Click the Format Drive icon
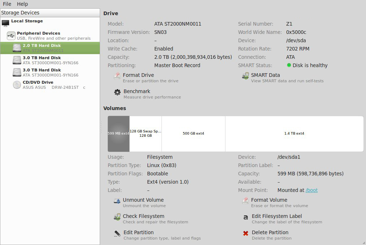The height and width of the screenshot is (245, 366). [x=117, y=76]
